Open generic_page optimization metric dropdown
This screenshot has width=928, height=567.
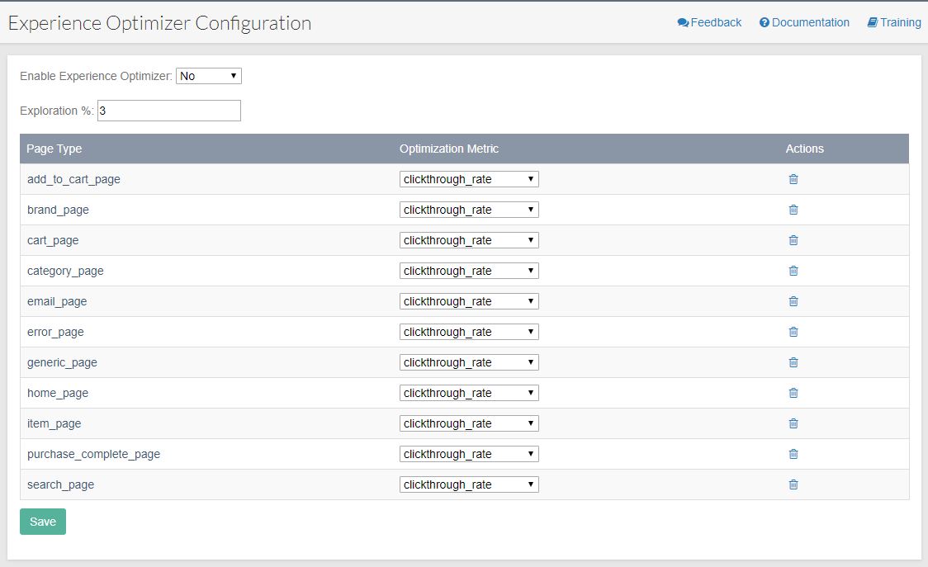click(x=468, y=362)
